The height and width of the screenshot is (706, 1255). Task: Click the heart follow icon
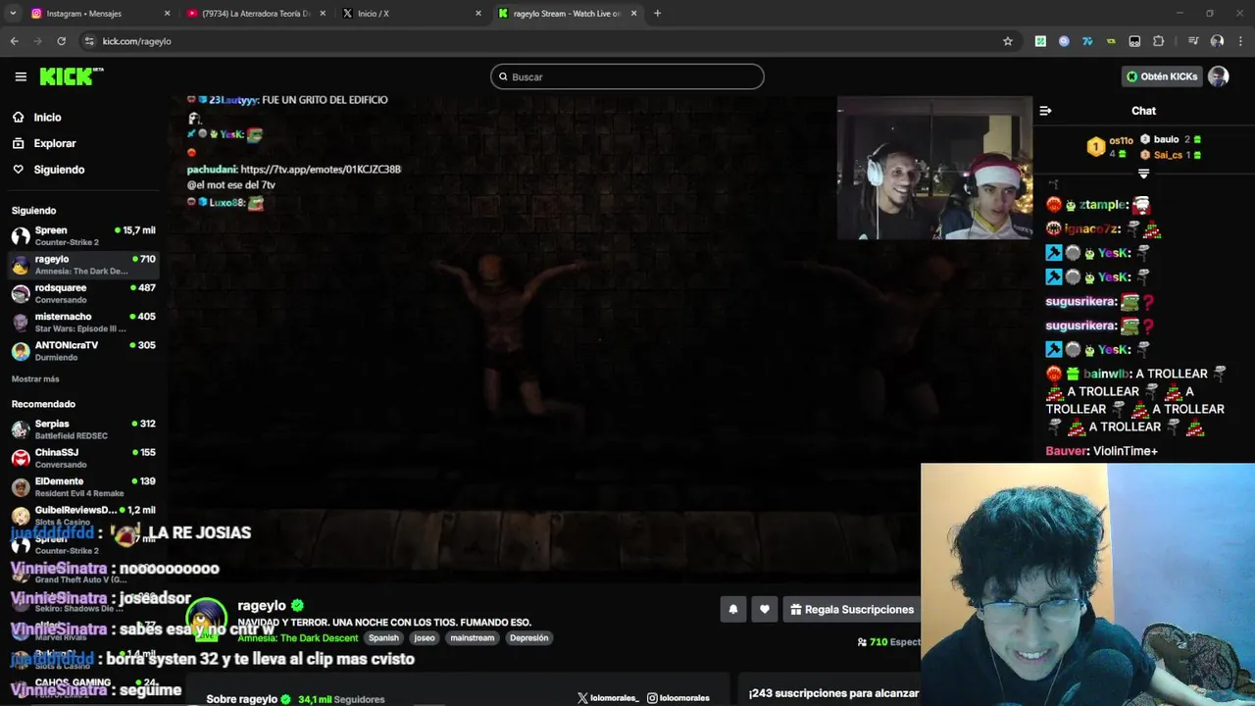[765, 609]
